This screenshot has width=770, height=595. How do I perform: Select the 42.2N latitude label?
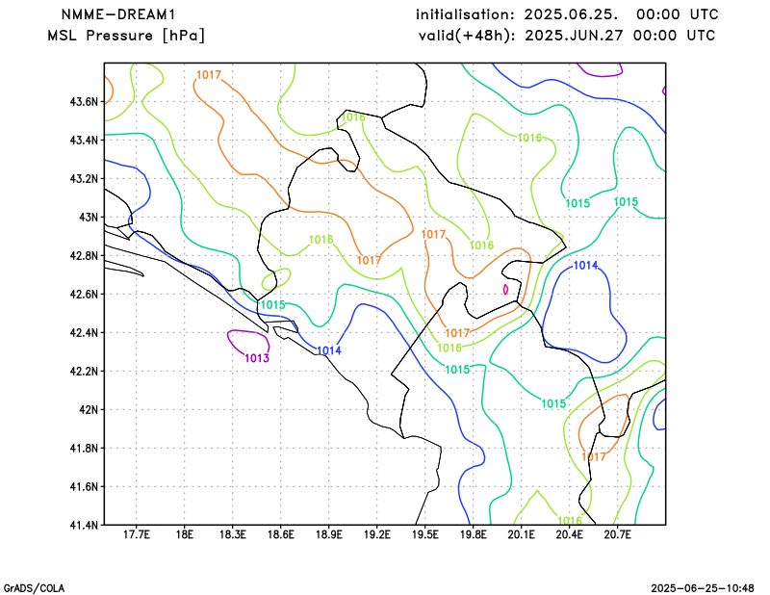[84, 371]
